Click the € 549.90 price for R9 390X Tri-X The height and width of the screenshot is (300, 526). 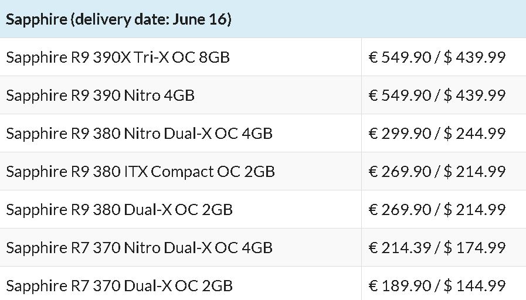[400, 57]
